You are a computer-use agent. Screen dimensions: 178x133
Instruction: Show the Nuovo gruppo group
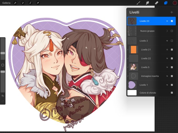pos(172,31)
